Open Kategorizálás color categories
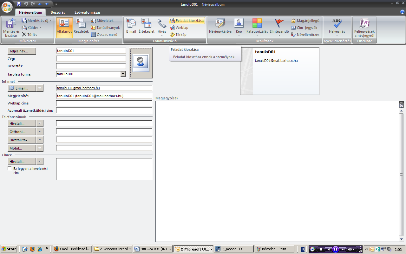Screen dimensions: 406x254 tap(257, 28)
